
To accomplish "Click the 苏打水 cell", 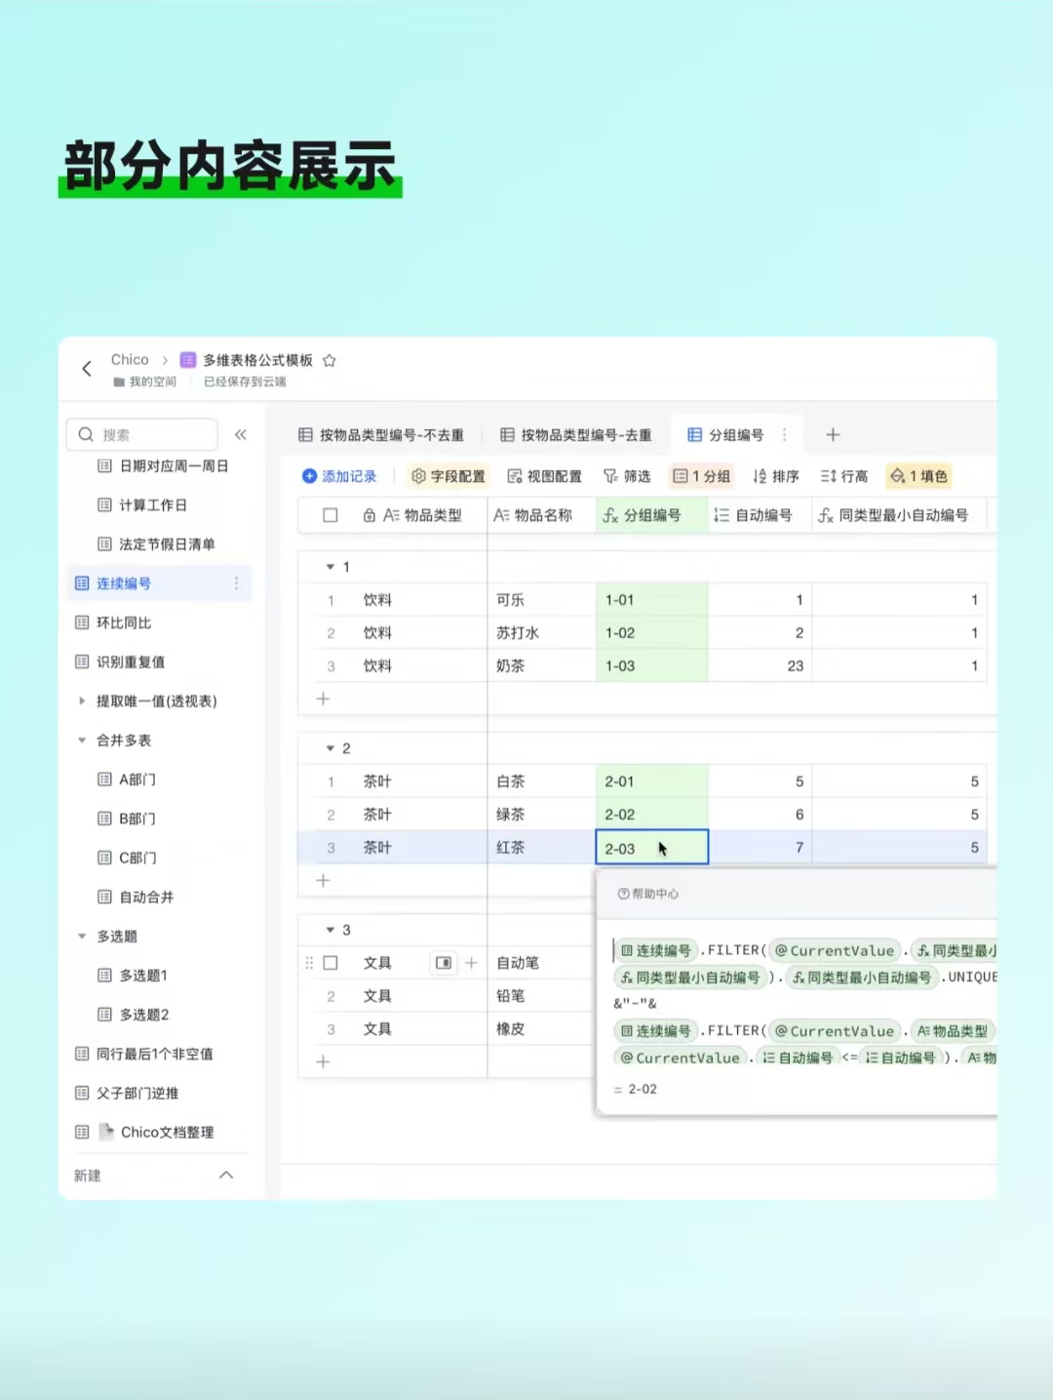I will click(x=541, y=633).
